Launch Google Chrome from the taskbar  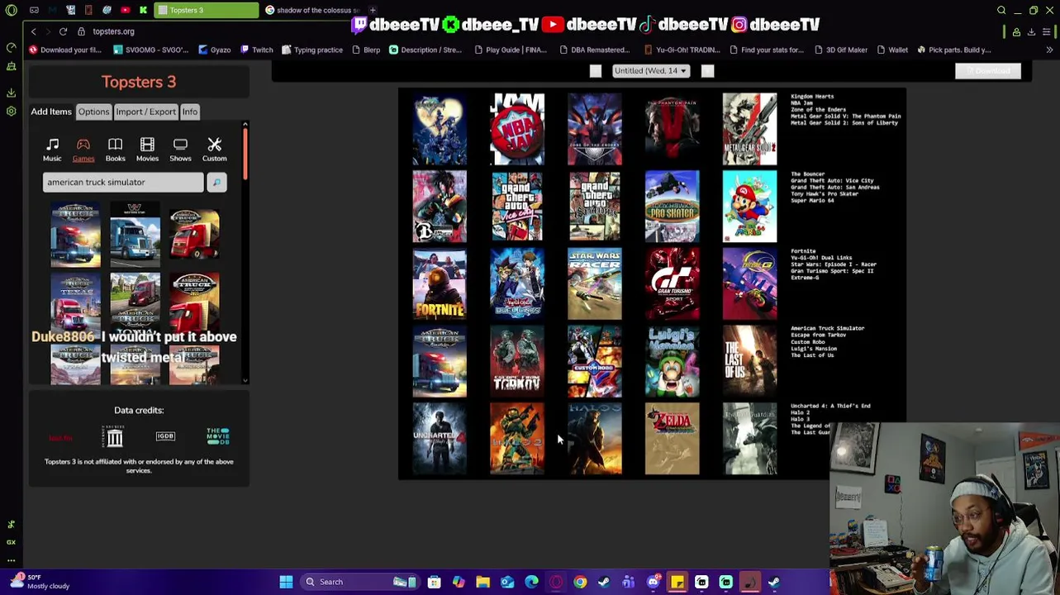[x=580, y=582]
